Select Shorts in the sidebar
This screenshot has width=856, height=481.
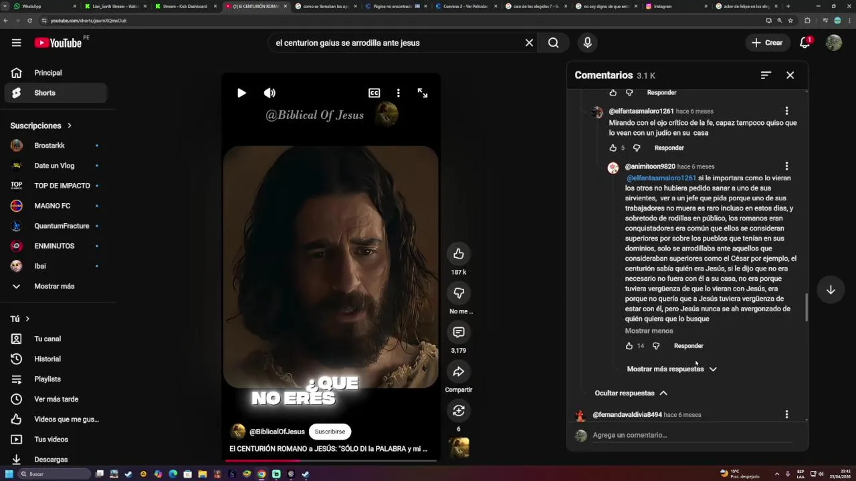click(x=56, y=93)
